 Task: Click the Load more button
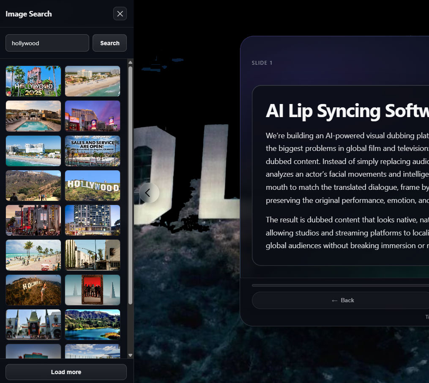pos(66,372)
